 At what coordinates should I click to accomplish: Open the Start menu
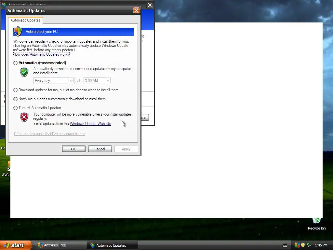(16, 245)
